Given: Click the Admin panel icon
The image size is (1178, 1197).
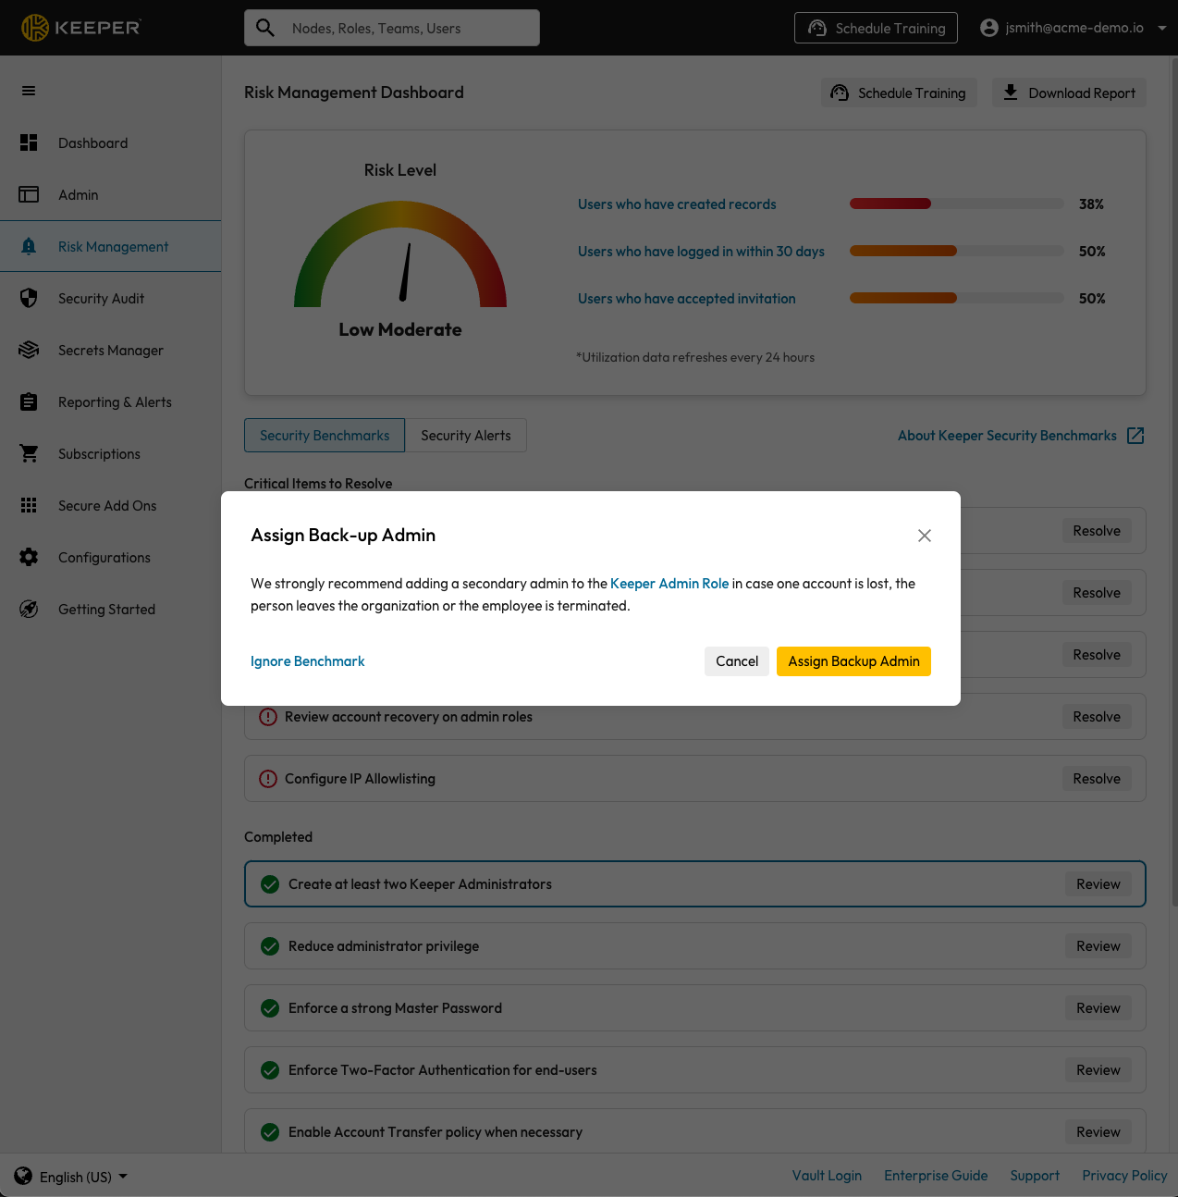Looking at the screenshot, I should (x=29, y=194).
